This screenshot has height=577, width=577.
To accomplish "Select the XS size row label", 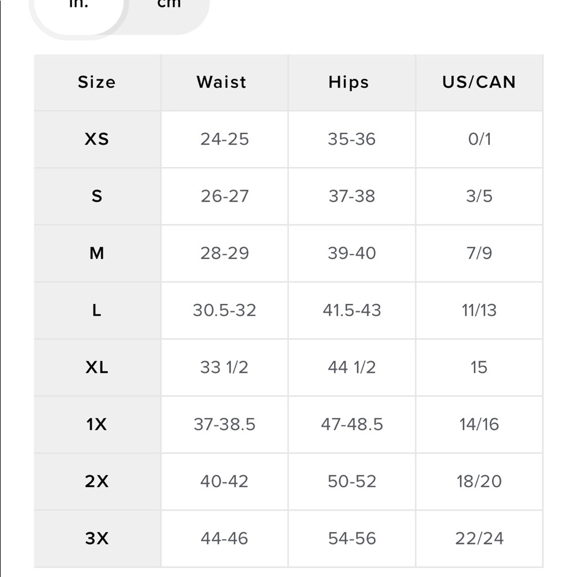I will click(x=97, y=139).
